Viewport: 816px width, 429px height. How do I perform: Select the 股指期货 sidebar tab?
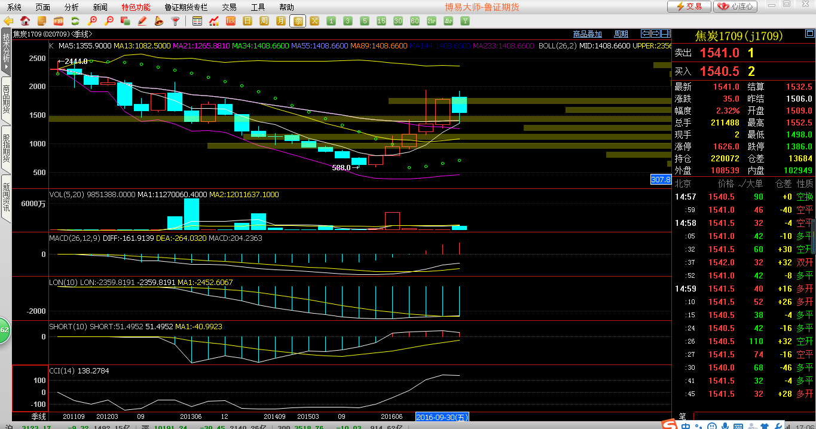[6, 149]
